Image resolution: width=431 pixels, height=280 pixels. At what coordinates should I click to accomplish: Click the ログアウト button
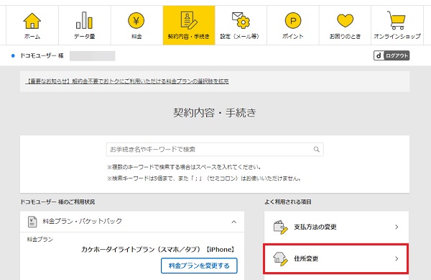tap(391, 55)
